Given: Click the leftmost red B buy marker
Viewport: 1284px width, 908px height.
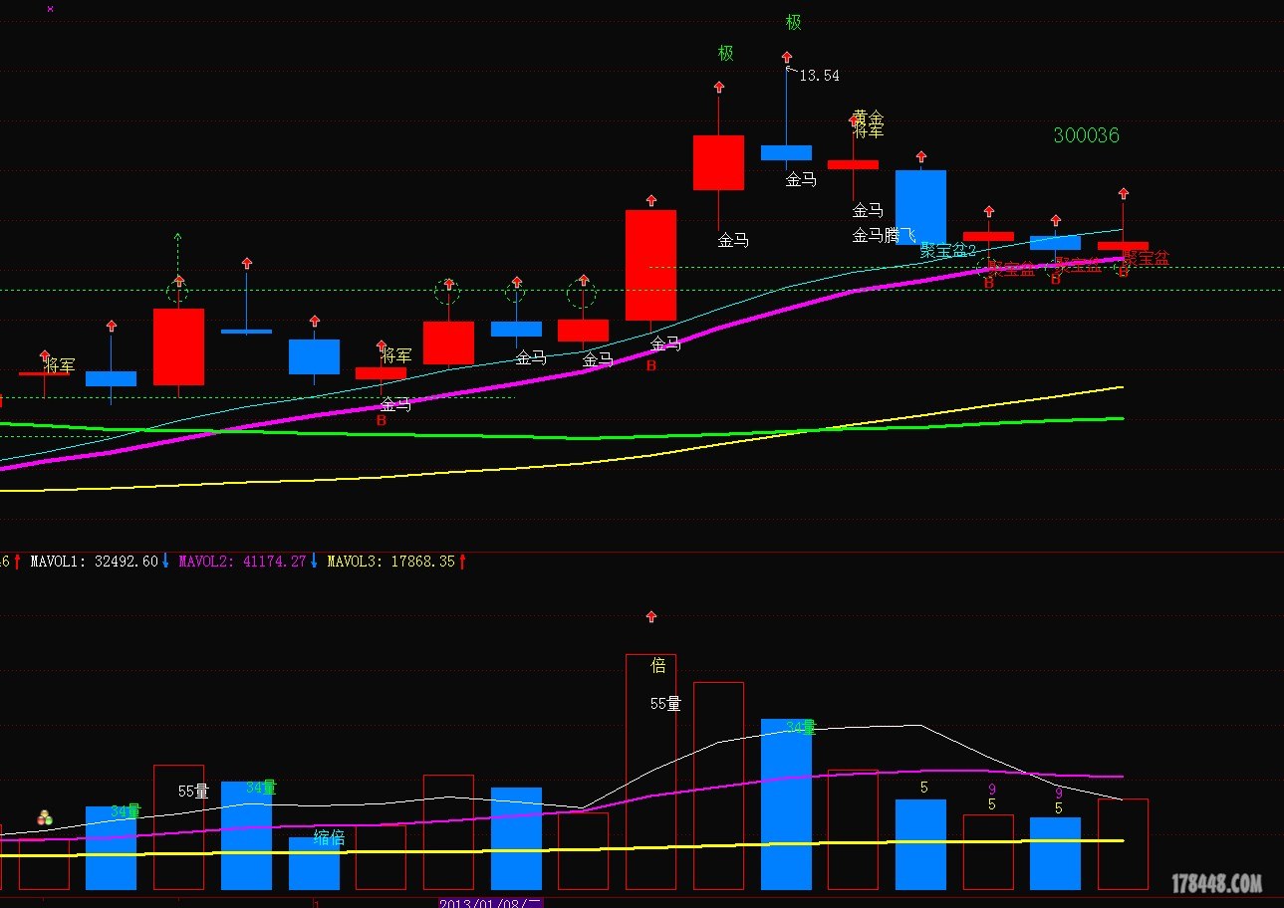Looking at the screenshot, I should (382, 421).
